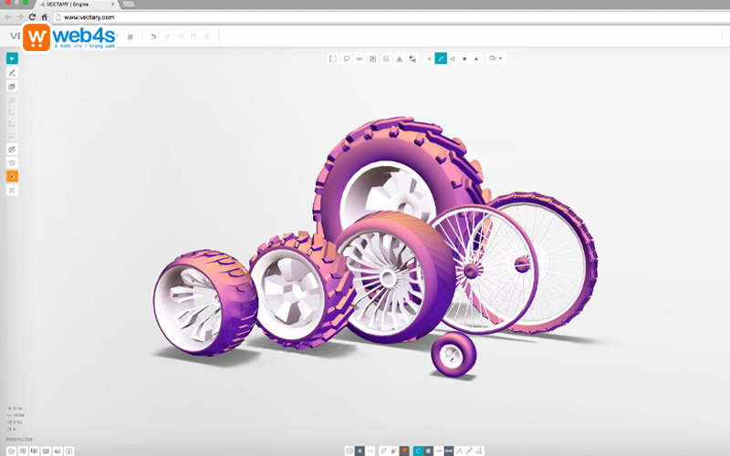Click the folder icon in top toolbar
The width and height of the screenshot is (730, 456).
tap(492, 58)
